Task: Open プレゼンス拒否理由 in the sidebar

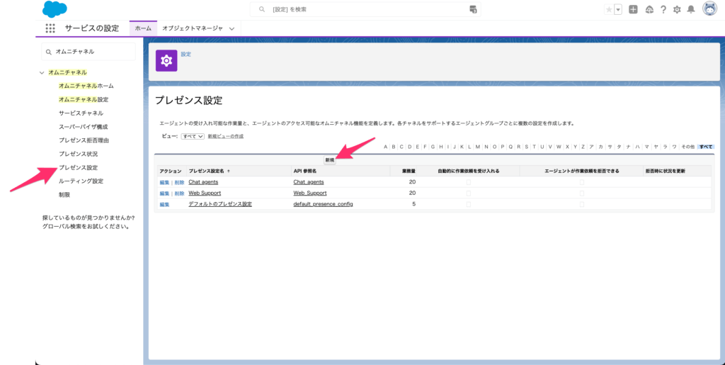Action: 84,140
